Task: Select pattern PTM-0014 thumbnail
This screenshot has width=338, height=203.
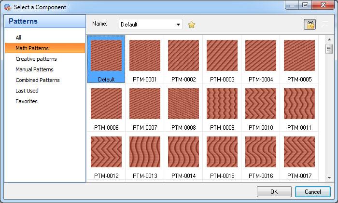Action: click(183, 152)
